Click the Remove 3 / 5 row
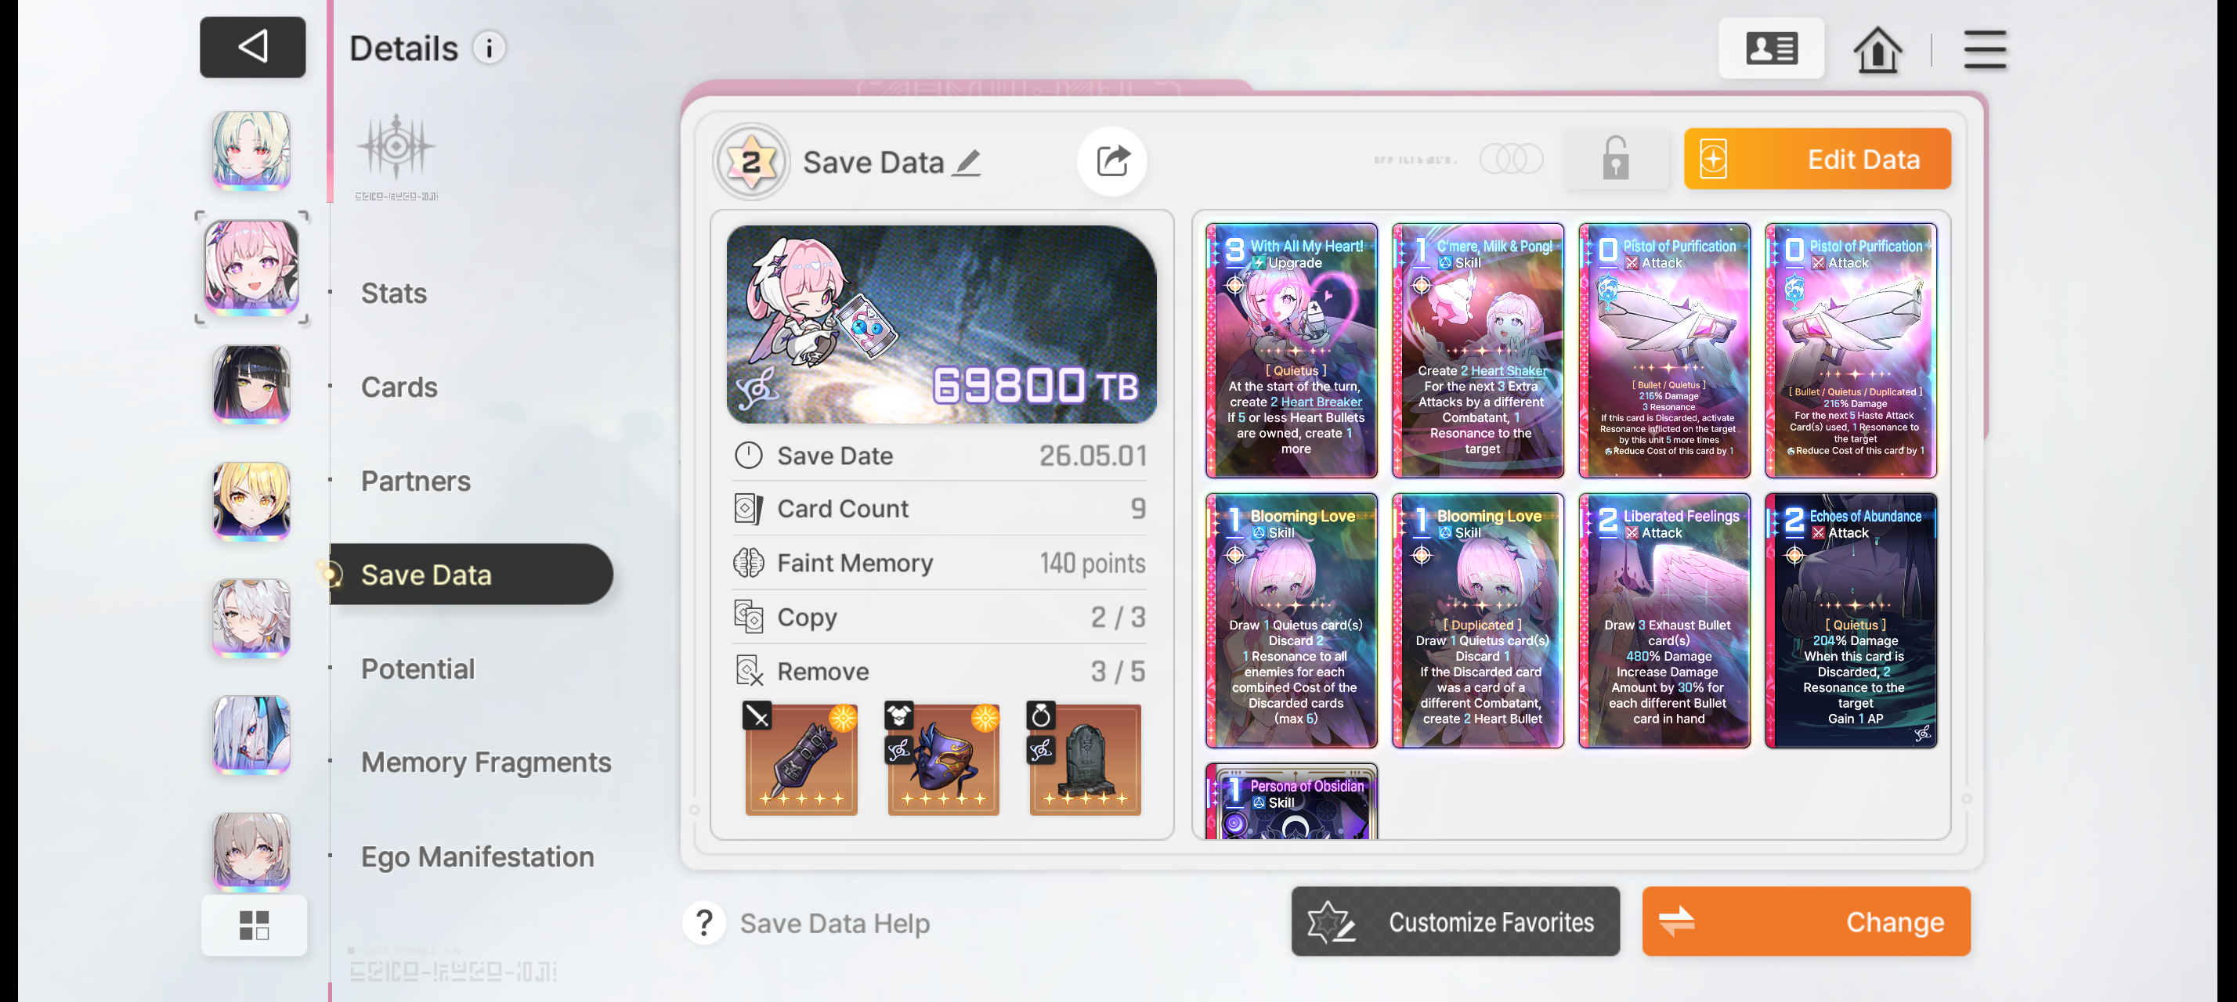2237x1002 pixels. point(940,671)
